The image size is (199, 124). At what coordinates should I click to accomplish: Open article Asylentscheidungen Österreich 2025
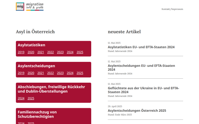pyautogui.click(x=137, y=110)
